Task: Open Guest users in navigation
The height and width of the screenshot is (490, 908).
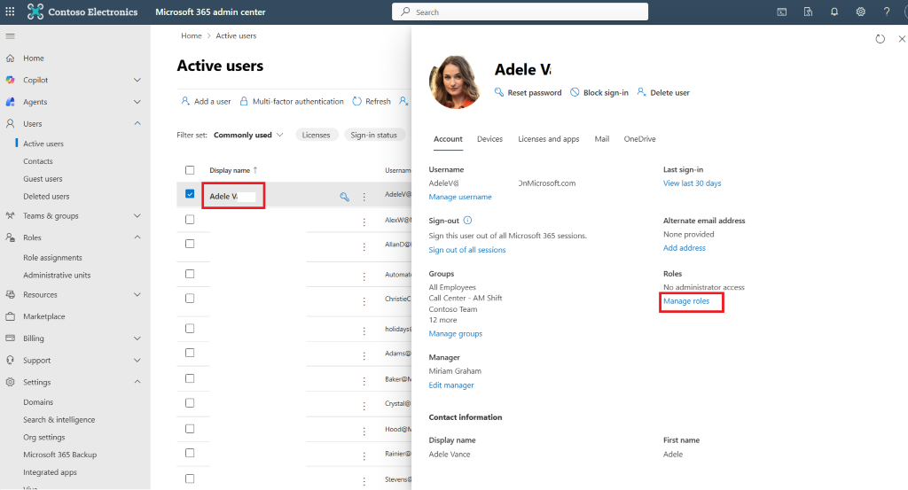Action: (43, 179)
